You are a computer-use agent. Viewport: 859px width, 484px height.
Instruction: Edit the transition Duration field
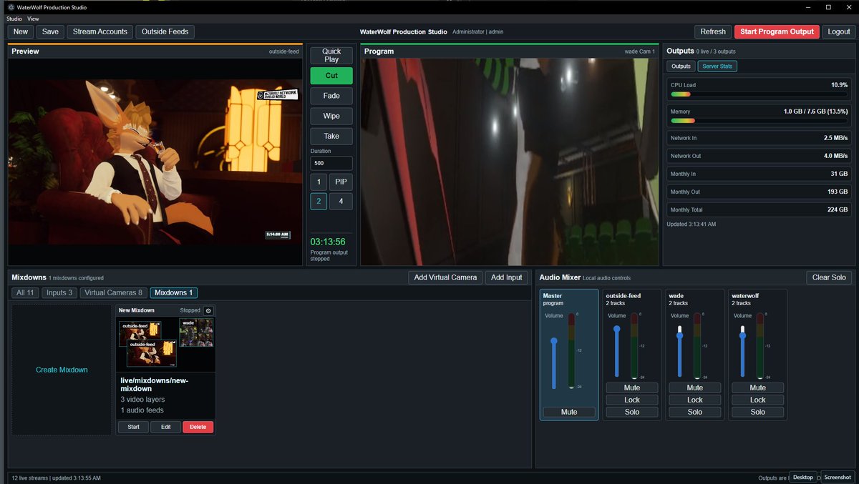(331, 163)
